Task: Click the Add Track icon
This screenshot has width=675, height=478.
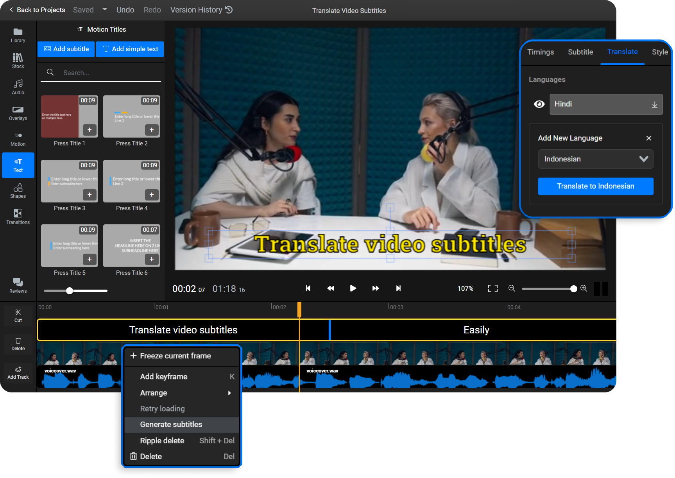Action: click(18, 372)
